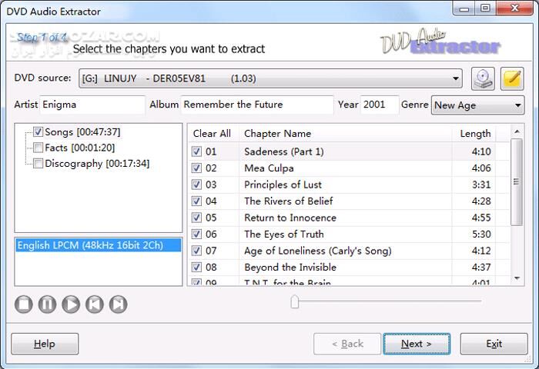Screen dimensions: 539x369
Task: Select English LPCM (48kHz 16bit 2Ch) audio stream
Action: pos(99,245)
